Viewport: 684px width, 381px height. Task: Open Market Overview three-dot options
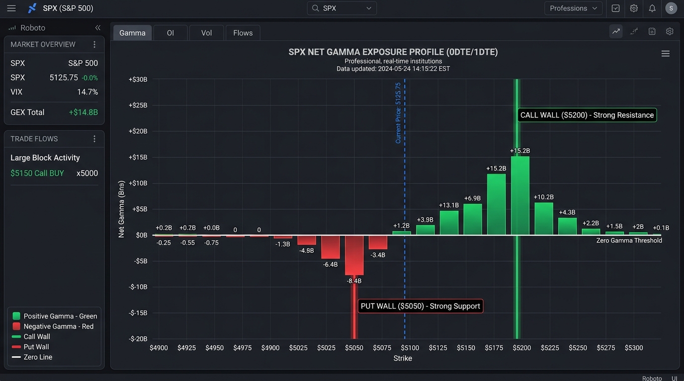pyautogui.click(x=94, y=45)
